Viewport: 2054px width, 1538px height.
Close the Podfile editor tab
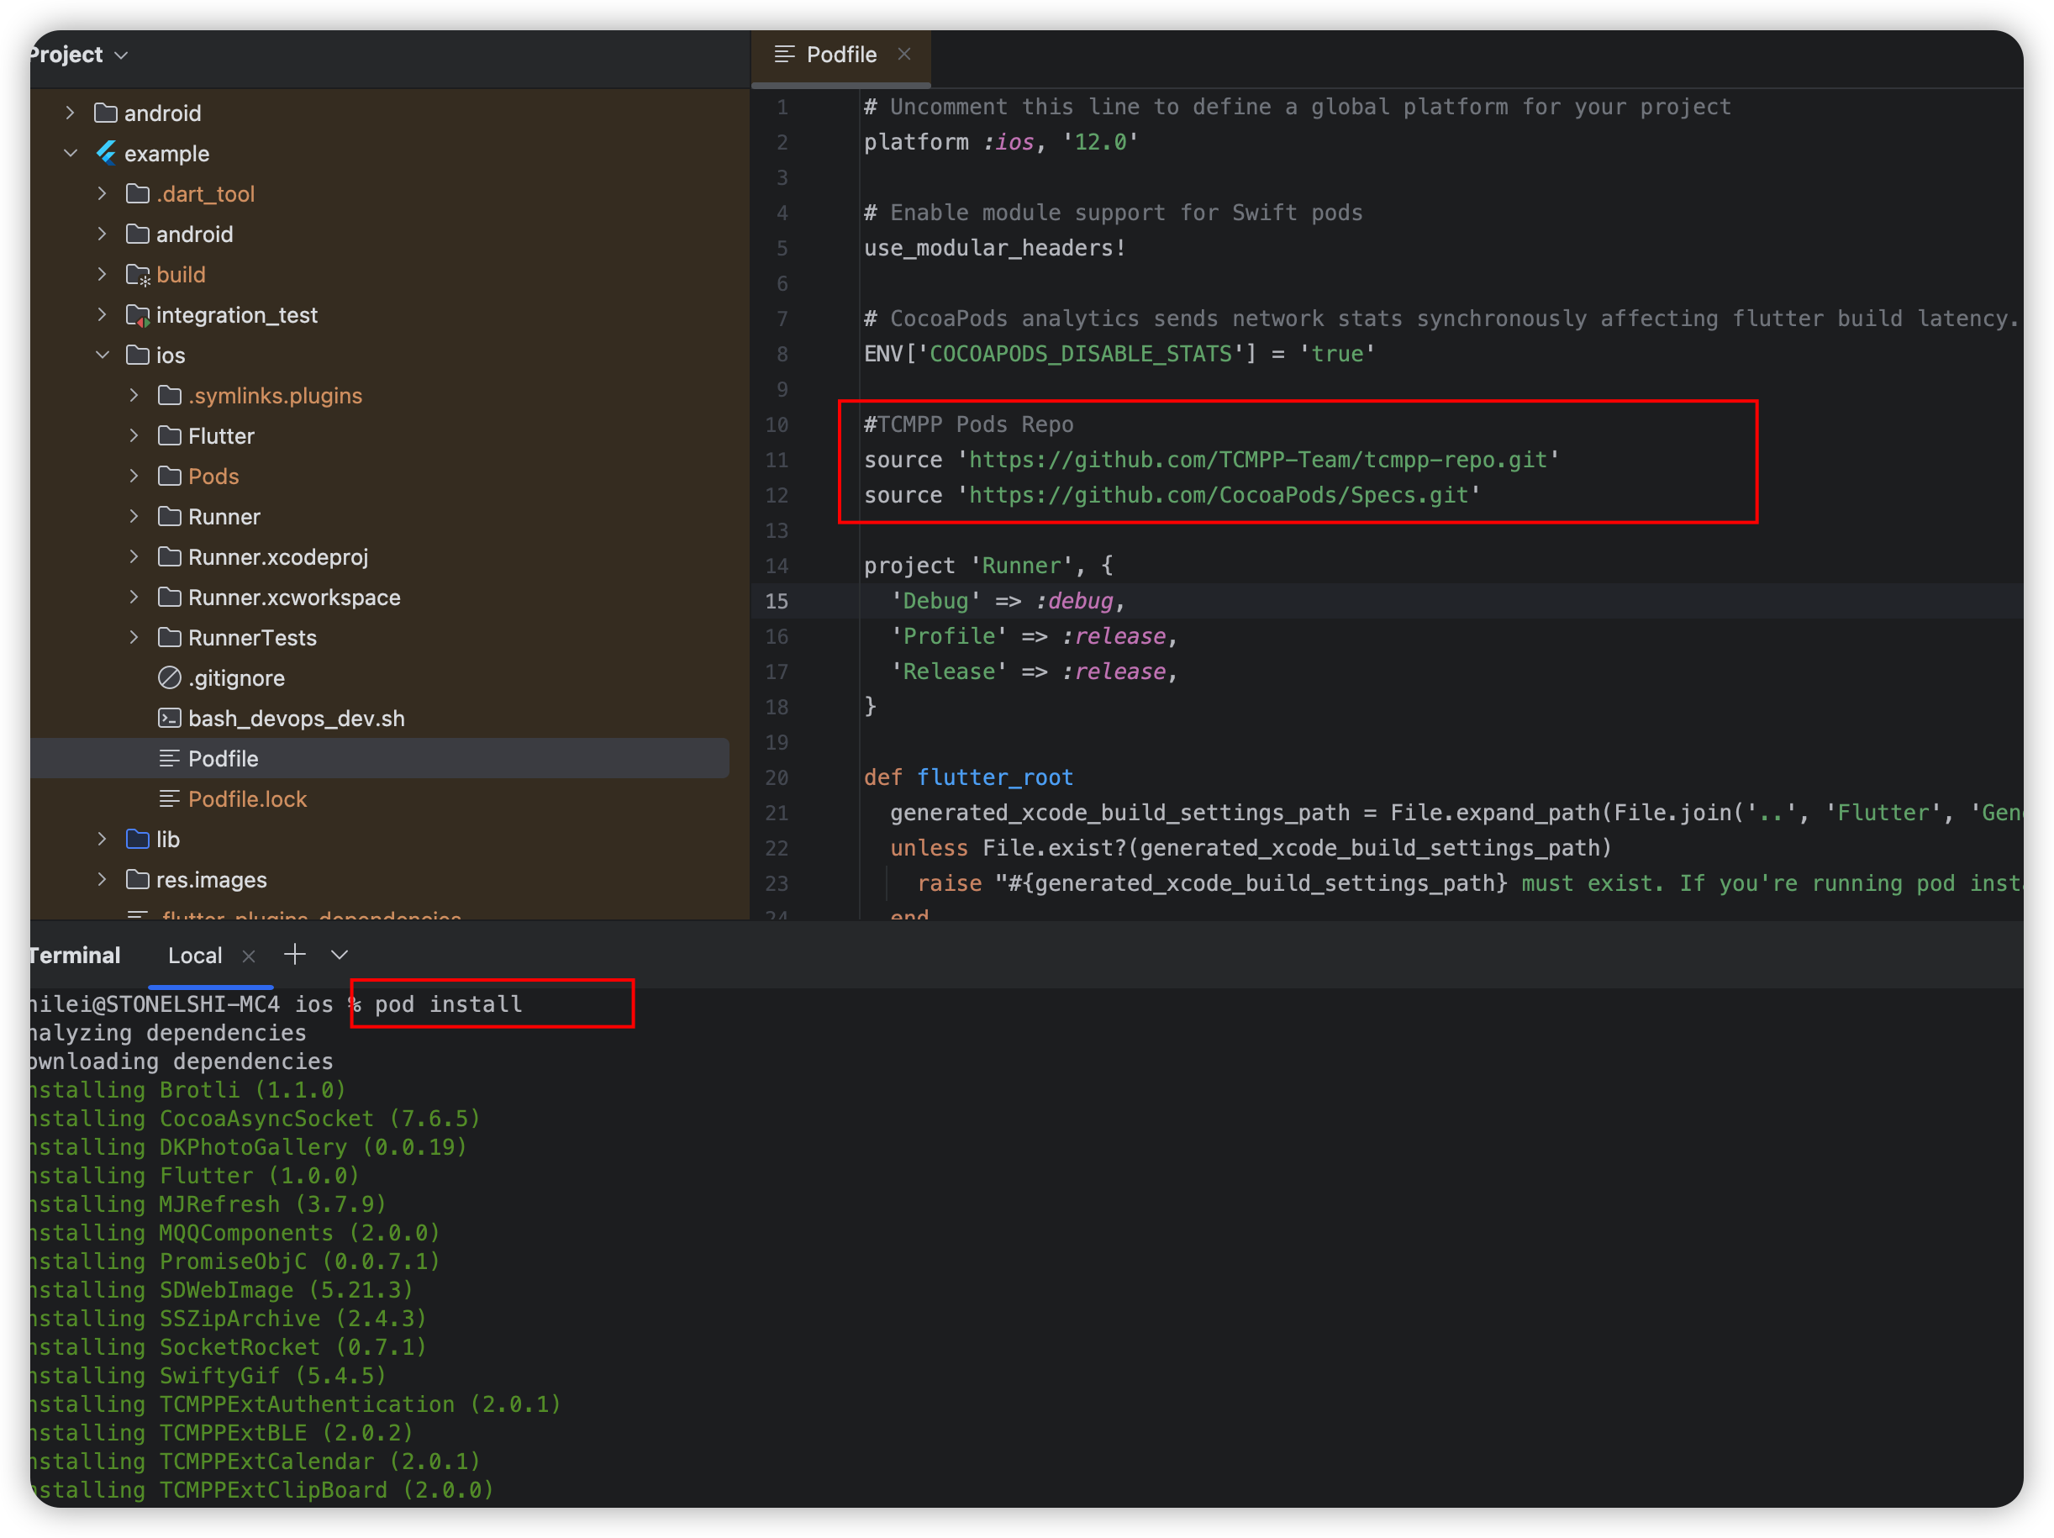[903, 54]
